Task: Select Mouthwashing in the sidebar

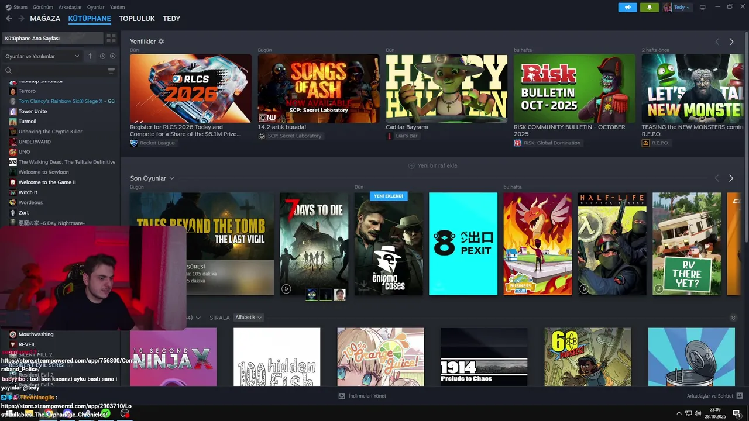Action: (x=36, y=334)
